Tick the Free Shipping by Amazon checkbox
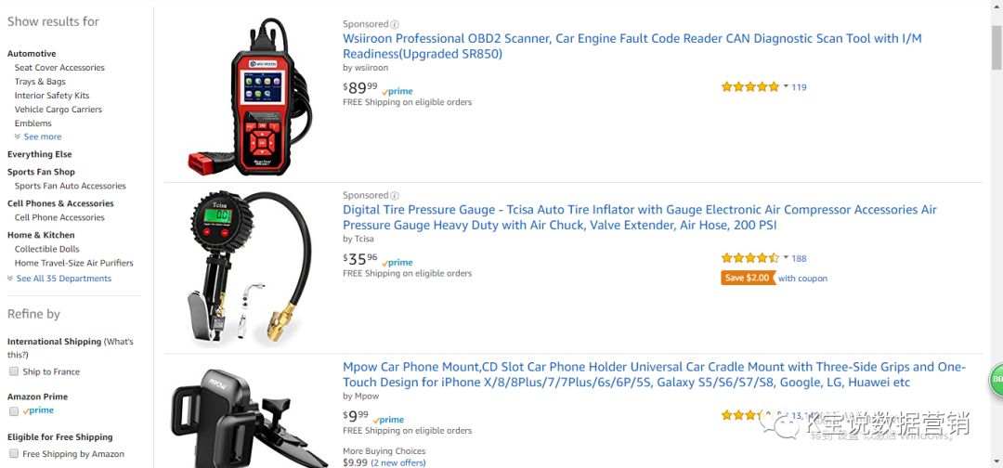1003x468 pixels. [14, 454]
